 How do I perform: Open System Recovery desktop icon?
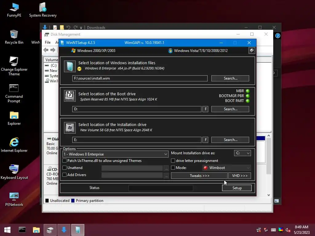(x=43, y=10)
